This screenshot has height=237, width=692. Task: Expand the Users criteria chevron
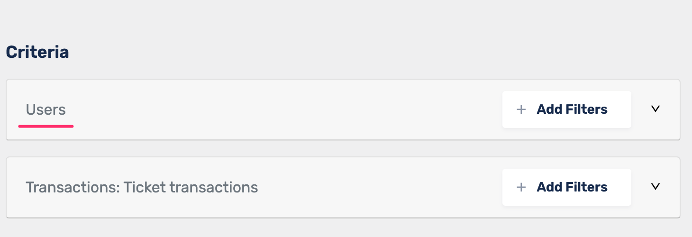(x=656, y=109)
